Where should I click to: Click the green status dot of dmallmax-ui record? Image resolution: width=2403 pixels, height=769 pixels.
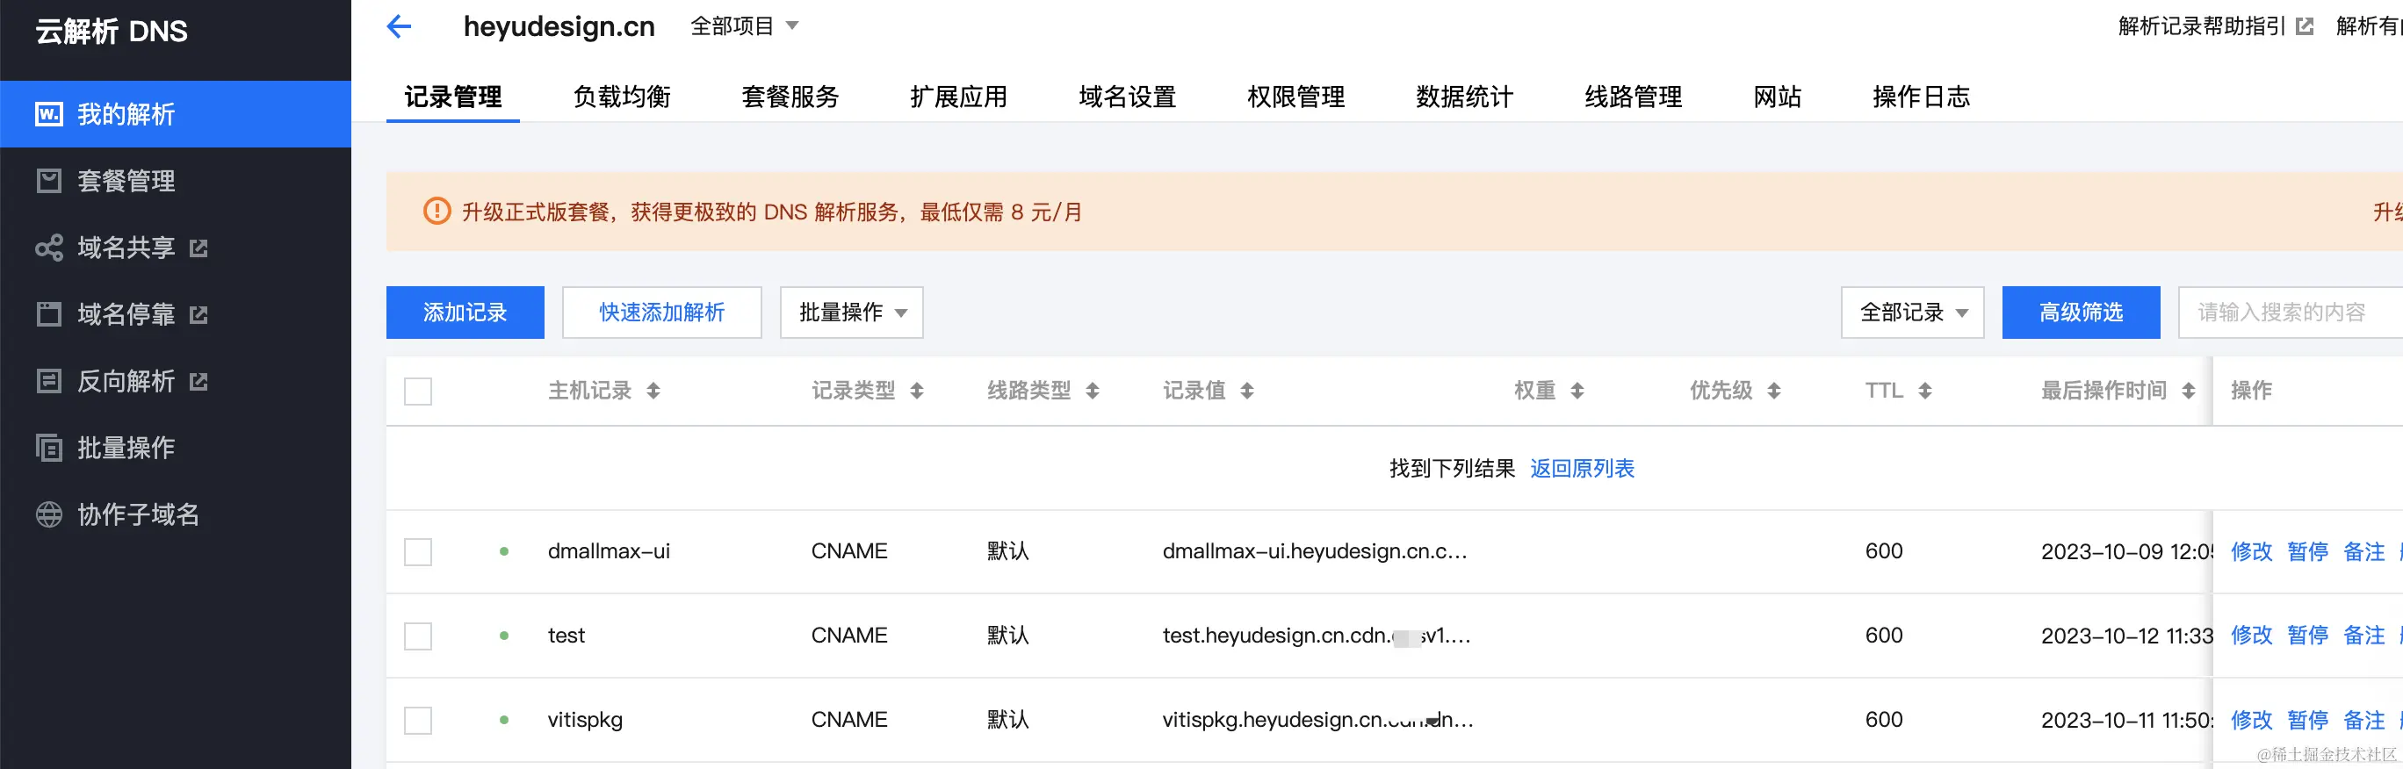click(505, 552)
